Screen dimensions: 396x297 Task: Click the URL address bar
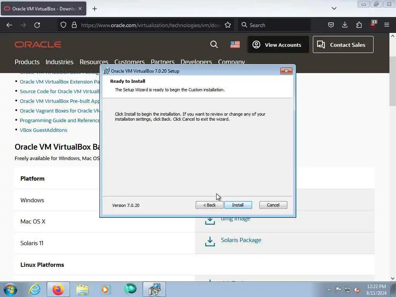pyautogui.click(x=150, y=25)
